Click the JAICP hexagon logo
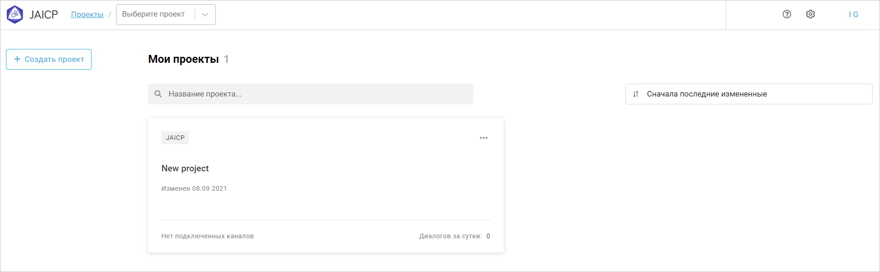The height and width of the screenshot is (272, 880). pos(15,14)
